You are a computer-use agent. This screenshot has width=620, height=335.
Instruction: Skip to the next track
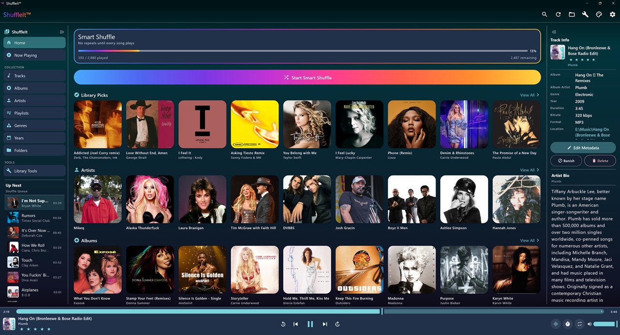click(x=325, y=324)
